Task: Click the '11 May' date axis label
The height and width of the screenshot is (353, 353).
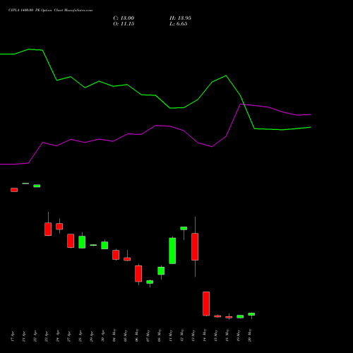Action: pyautogui.click(x=171, y=336)
